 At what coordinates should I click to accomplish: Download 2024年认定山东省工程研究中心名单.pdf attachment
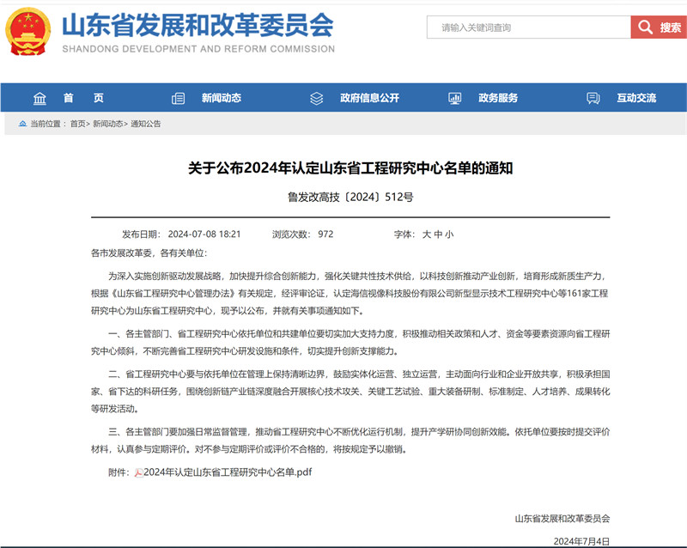[x=228, y=472]
